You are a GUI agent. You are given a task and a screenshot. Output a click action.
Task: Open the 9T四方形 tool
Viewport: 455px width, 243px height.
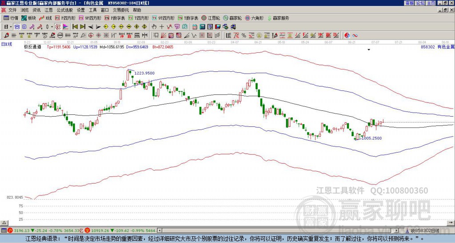point(163,18)
